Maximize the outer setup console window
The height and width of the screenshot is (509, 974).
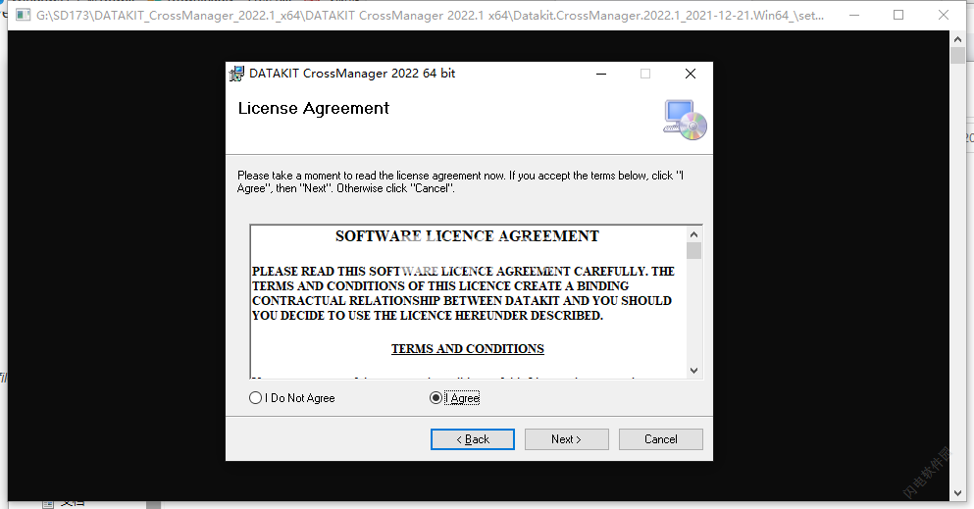pos(898,15)
